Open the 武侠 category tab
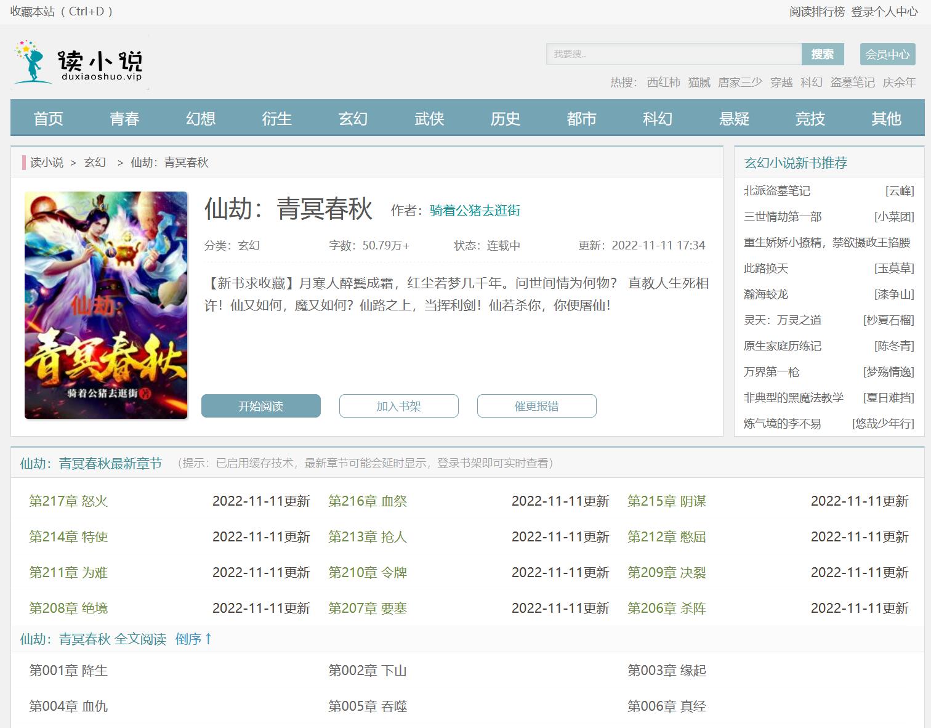Screen dimensions: 931x728 430,118
